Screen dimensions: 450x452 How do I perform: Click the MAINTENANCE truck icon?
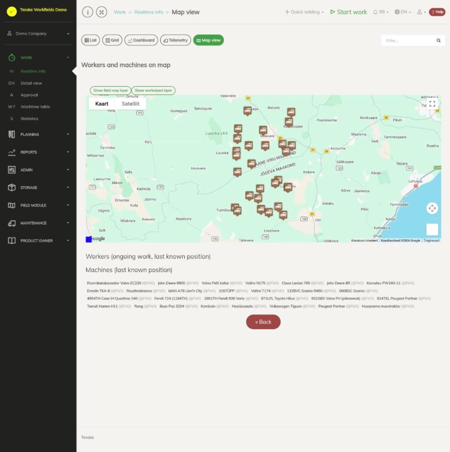(11, 223)
